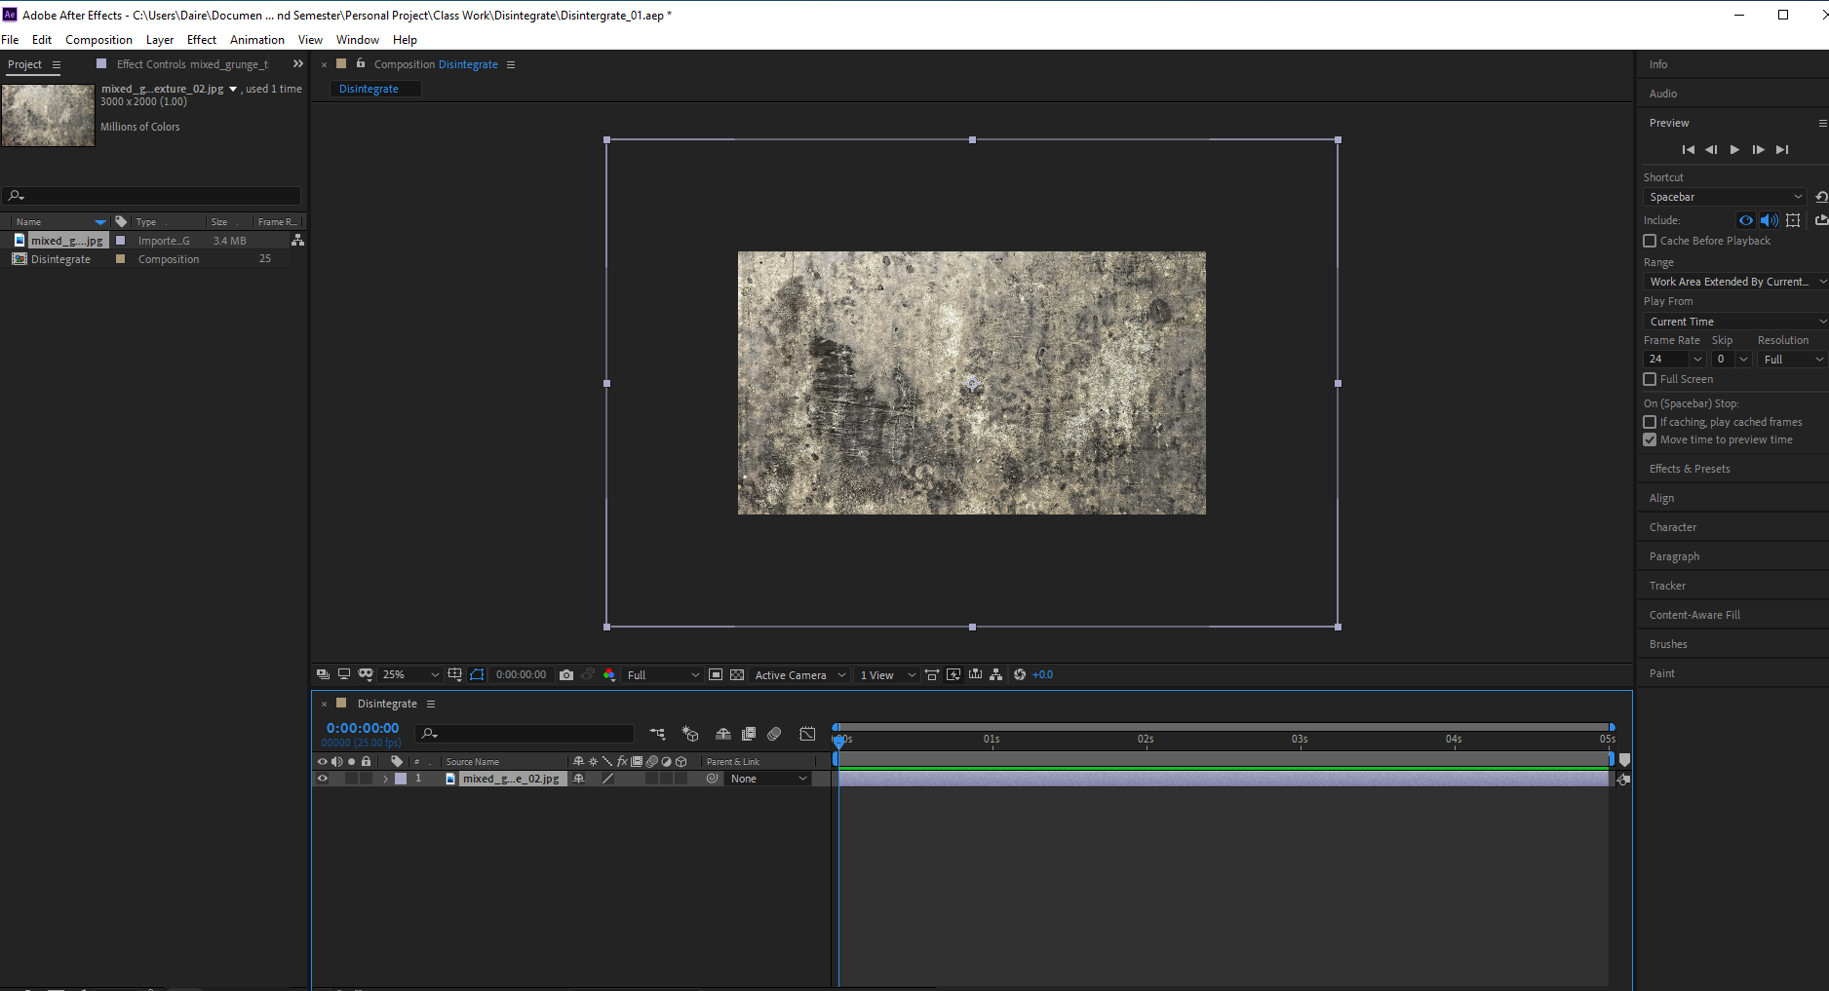This screenshot has width=1829, height=991.
Task: Open the Play From Current Time dropdown
Action: point(1736,322)
